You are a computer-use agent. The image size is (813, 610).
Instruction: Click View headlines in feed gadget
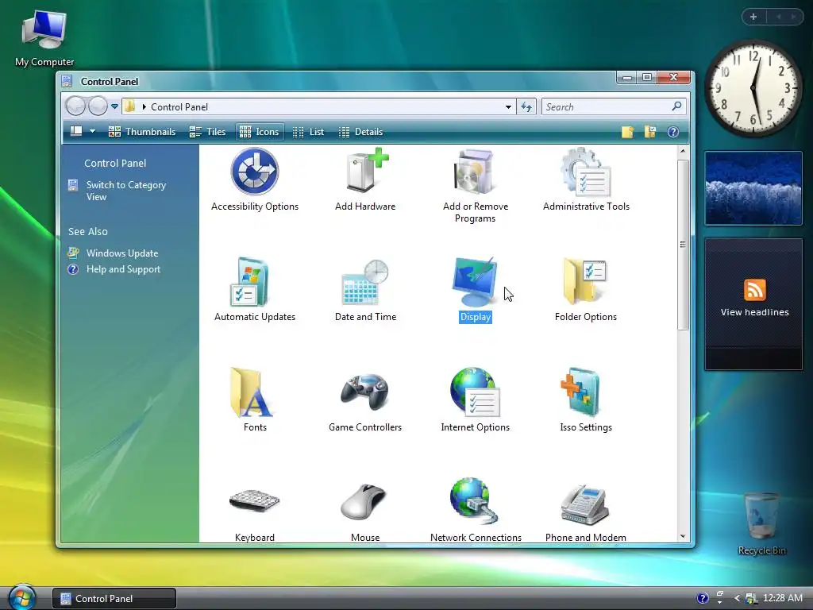(x=754, y=312)
